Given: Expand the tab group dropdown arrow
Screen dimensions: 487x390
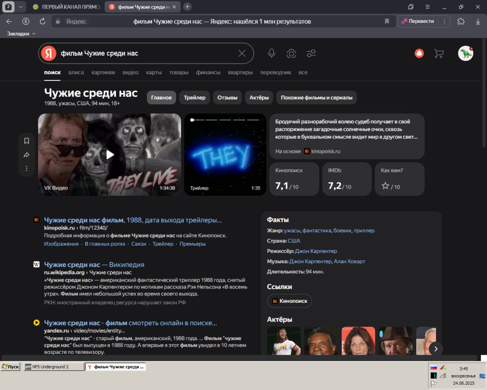Looking at the screenshot, I should coord(20,7).
